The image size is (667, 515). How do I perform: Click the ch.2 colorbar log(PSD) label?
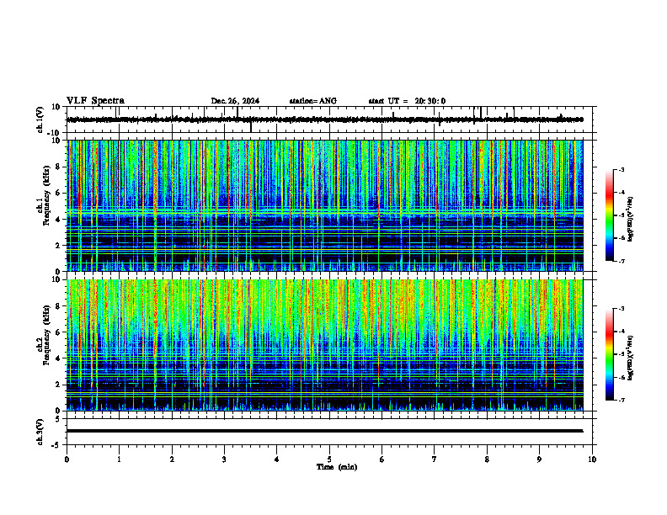click(631, 358)
